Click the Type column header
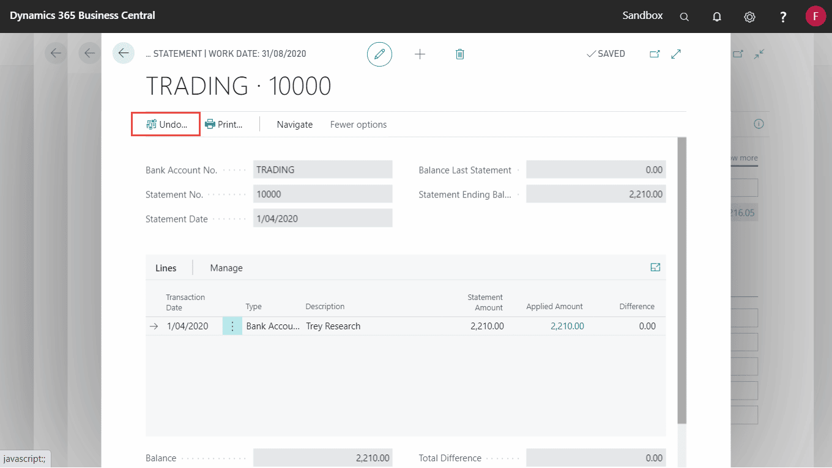The width and height of the screenshot is (832, 468). [253, 307]
